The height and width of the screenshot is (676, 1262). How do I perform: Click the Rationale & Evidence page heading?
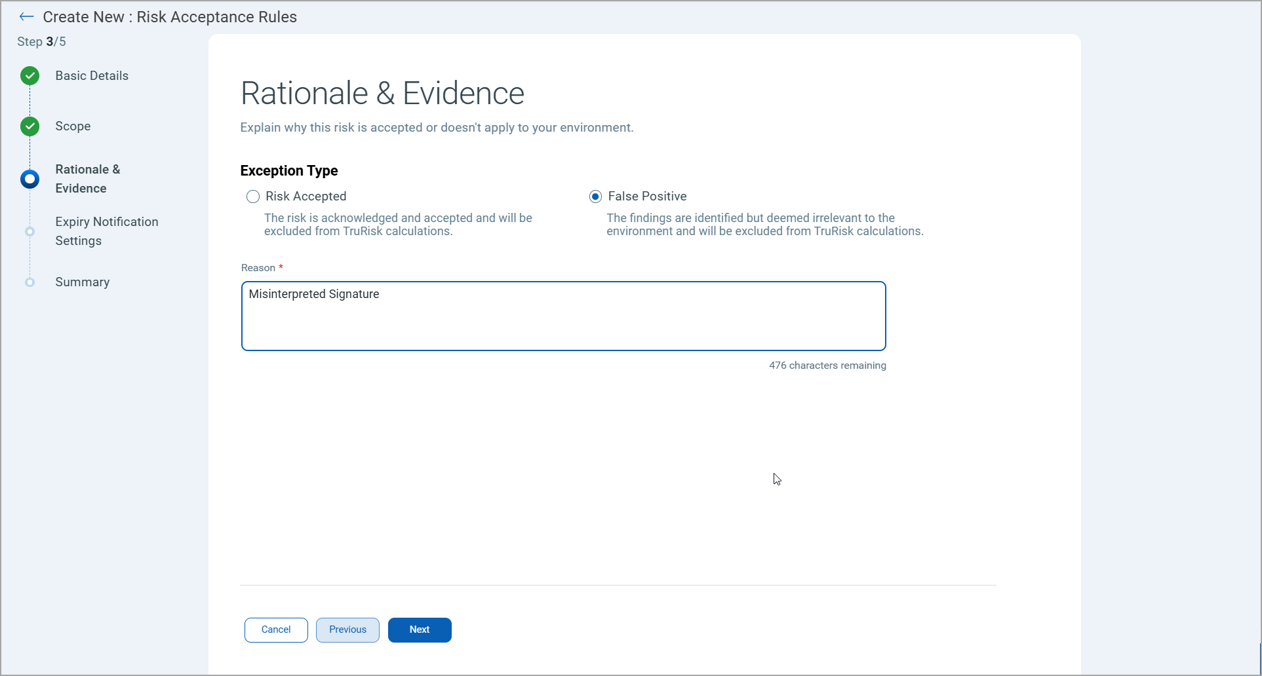pyautogui.click(x=382, y=93)
